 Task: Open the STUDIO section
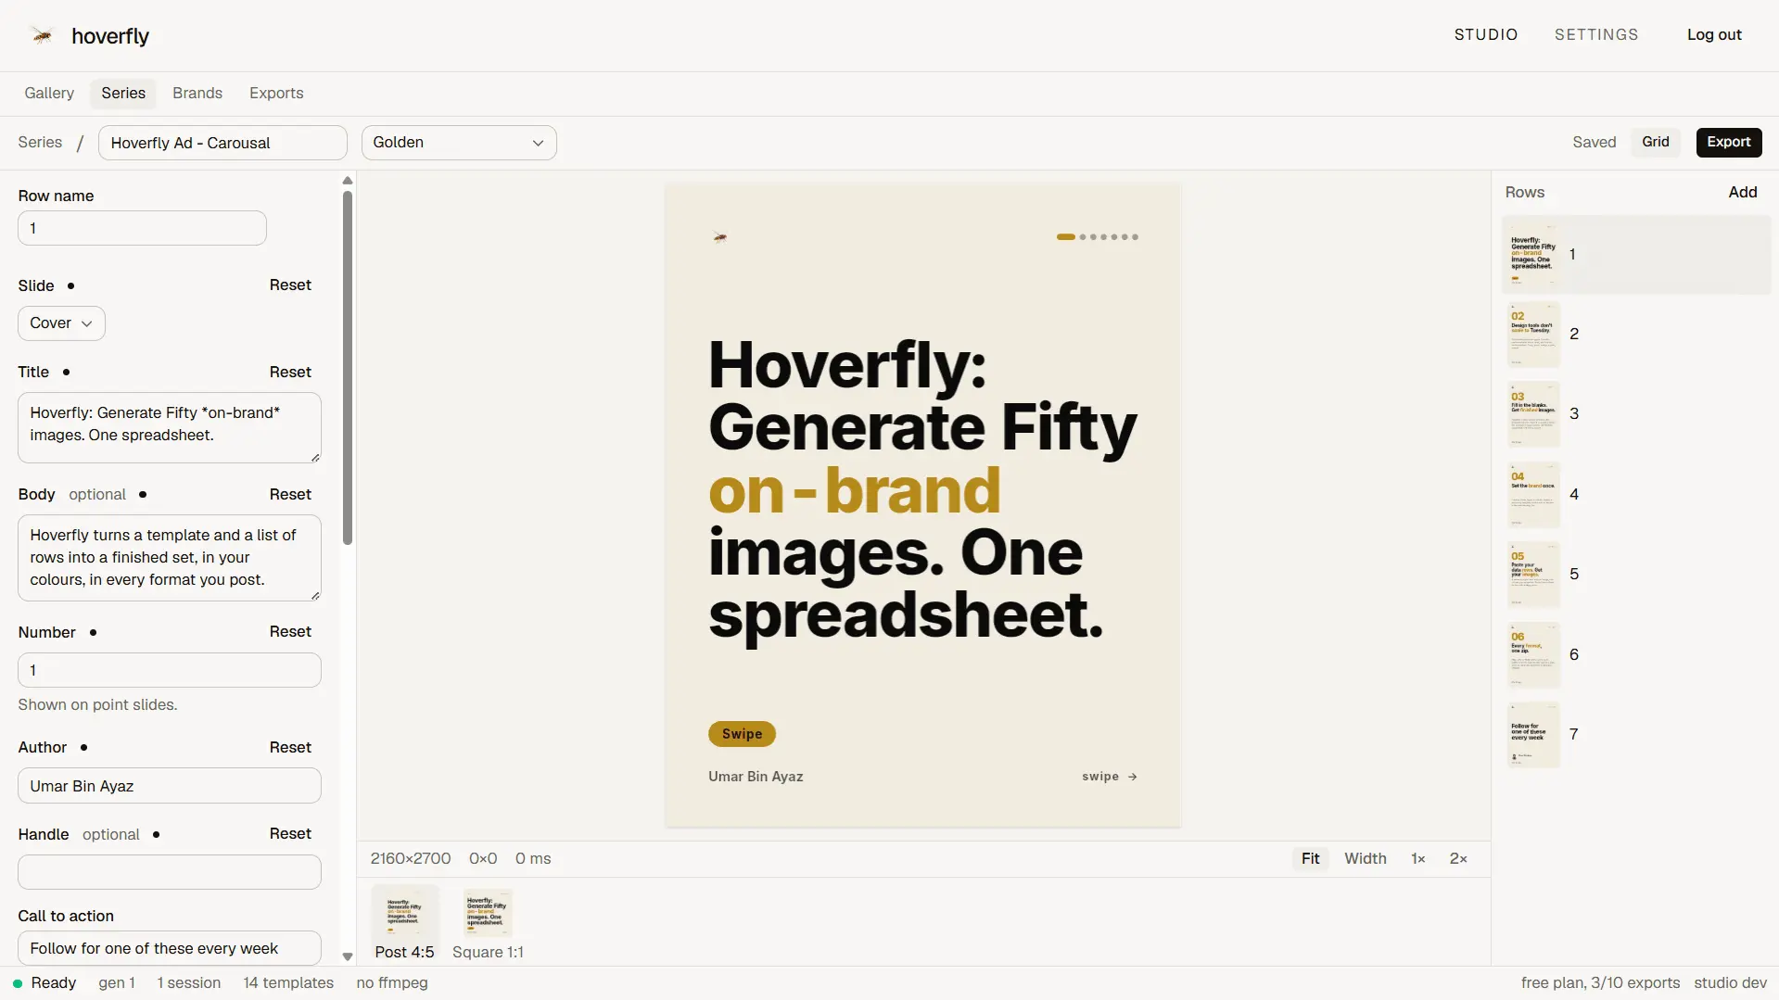1486,35
